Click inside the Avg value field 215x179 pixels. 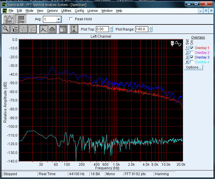tap(50, 19)
